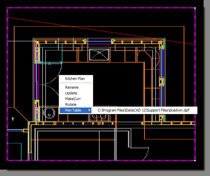Image resolution: width=210 pixels, height=176 pixels.
Task: Select Rotate in the context menu
Action: (x=71, y=104)
